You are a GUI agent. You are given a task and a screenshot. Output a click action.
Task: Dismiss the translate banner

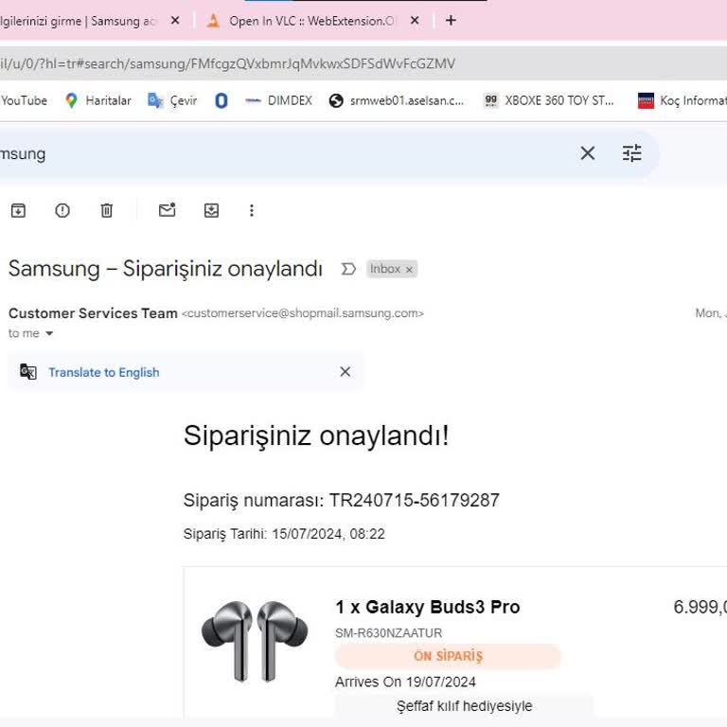point(345,371)
